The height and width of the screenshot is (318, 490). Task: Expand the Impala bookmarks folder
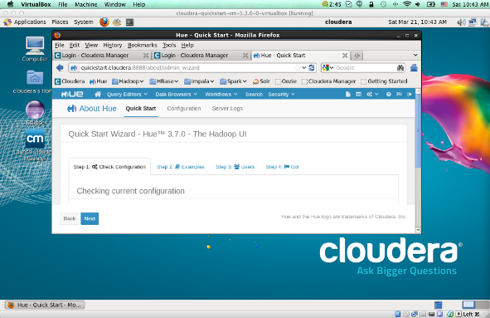pos(199,81)
